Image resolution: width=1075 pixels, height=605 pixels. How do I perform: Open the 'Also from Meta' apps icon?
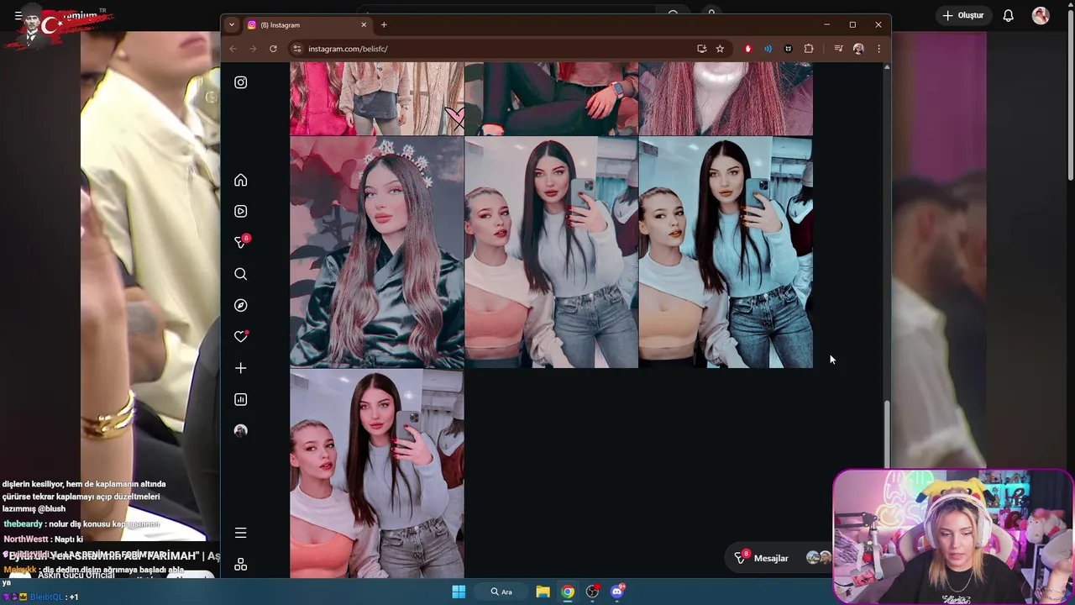tap(241, 565)
